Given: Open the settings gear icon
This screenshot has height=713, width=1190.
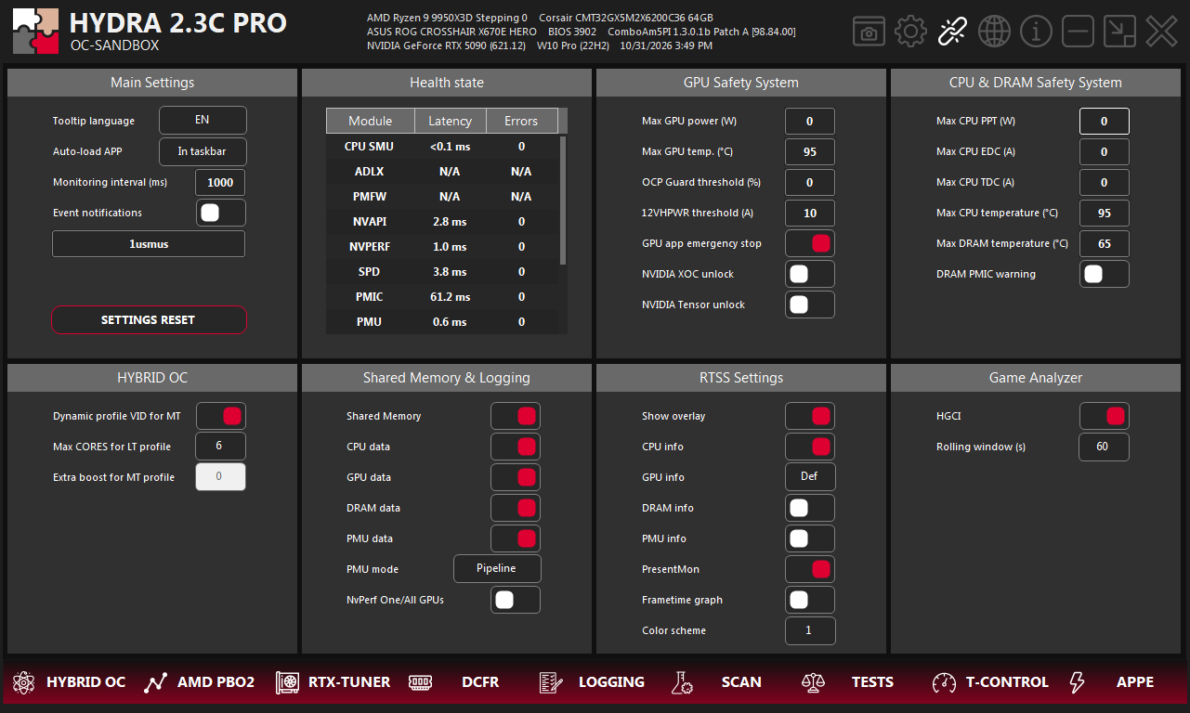Looking at the screenshot, I should tap(910, 32).
